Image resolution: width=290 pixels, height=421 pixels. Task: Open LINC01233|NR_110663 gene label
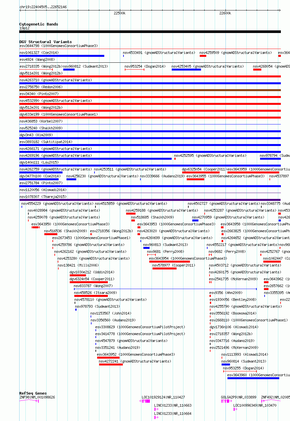coord(173,405)
